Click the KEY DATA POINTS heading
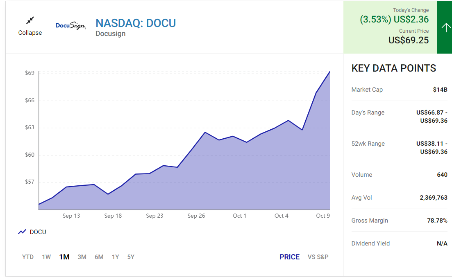 (394, 68)
